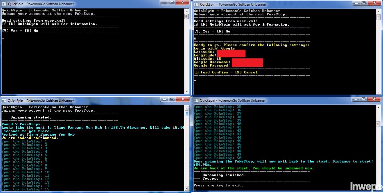The image size is (383, 193).
Task: Close the confirm-settings console window
Action: pyautogui.click(x=375, y=3)
